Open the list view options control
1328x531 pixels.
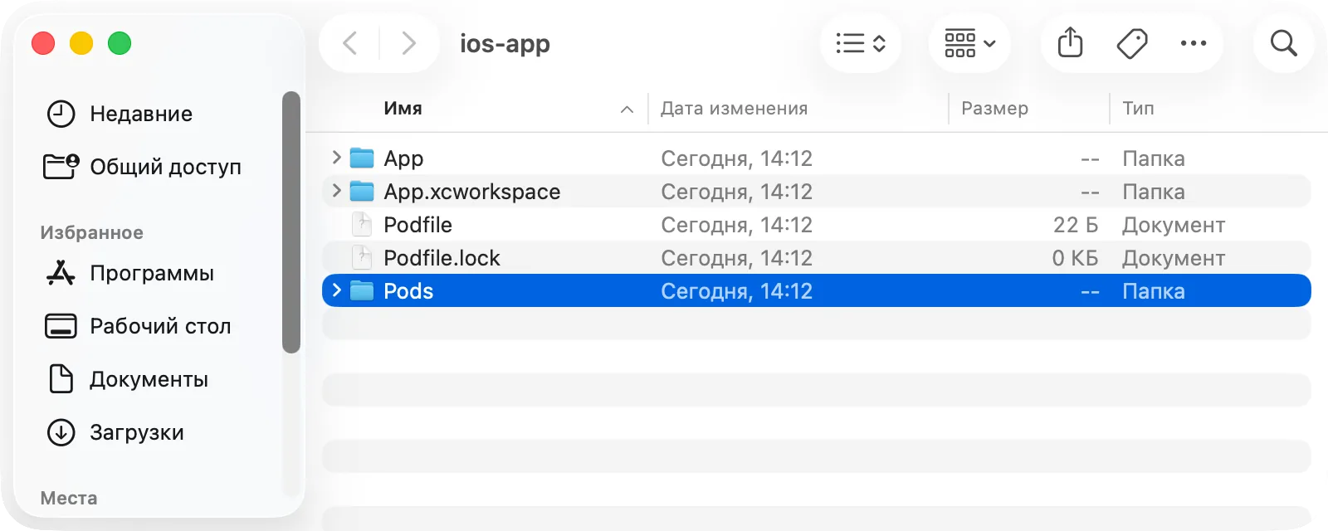click(861, 43)
